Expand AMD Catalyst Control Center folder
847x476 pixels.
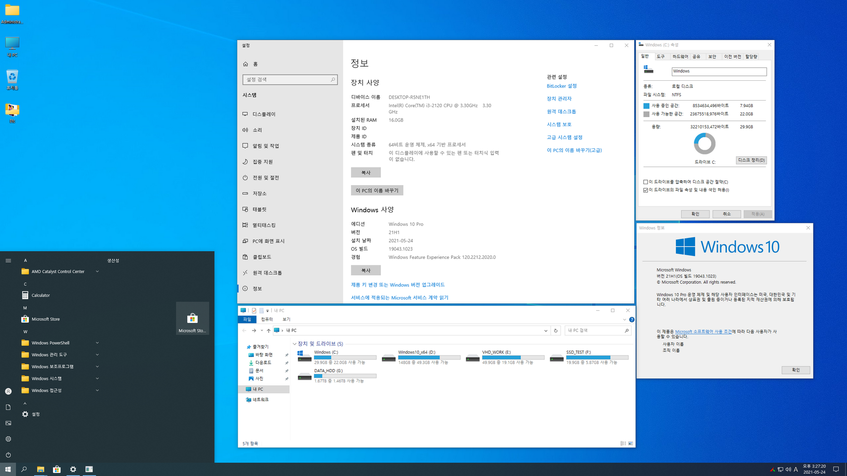tap(97, 272)
